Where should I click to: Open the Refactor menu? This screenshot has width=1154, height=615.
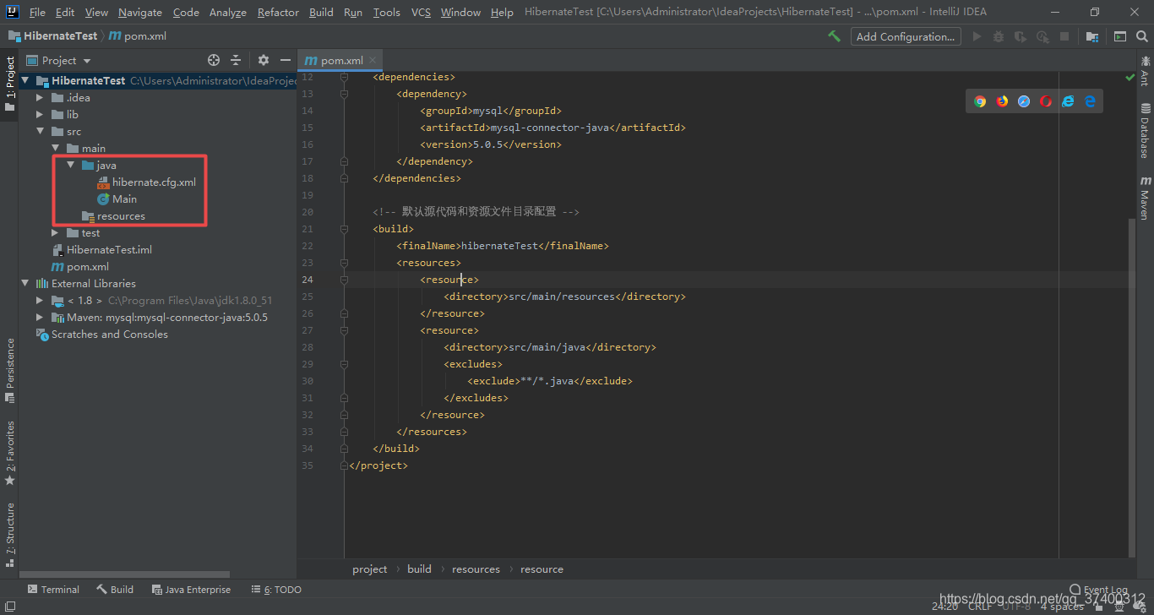click(278, 12)
